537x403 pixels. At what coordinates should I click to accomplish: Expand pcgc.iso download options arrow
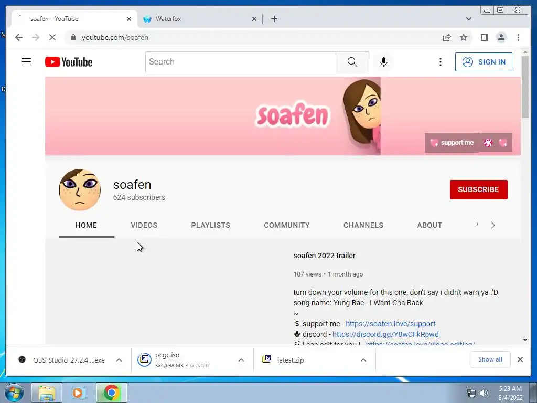(x=241, y=360)
